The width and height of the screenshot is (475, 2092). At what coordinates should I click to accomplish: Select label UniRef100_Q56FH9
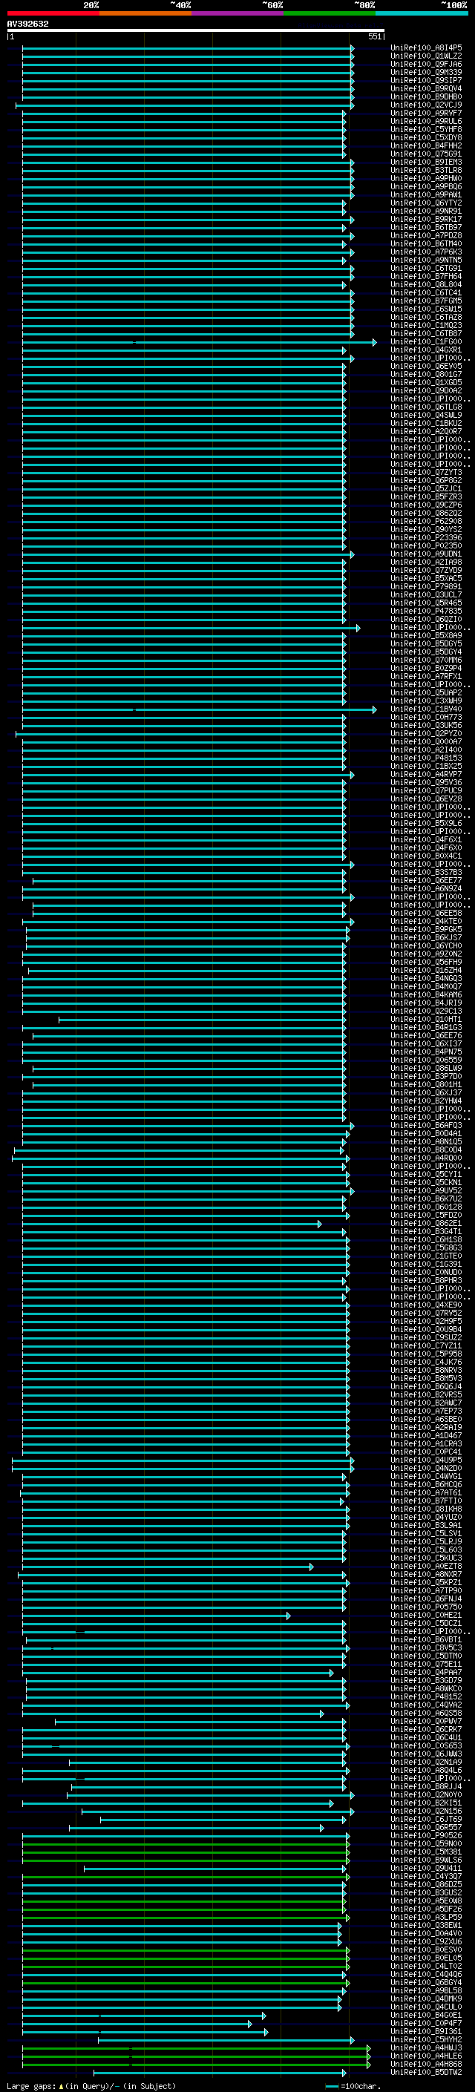click(426, 963)
